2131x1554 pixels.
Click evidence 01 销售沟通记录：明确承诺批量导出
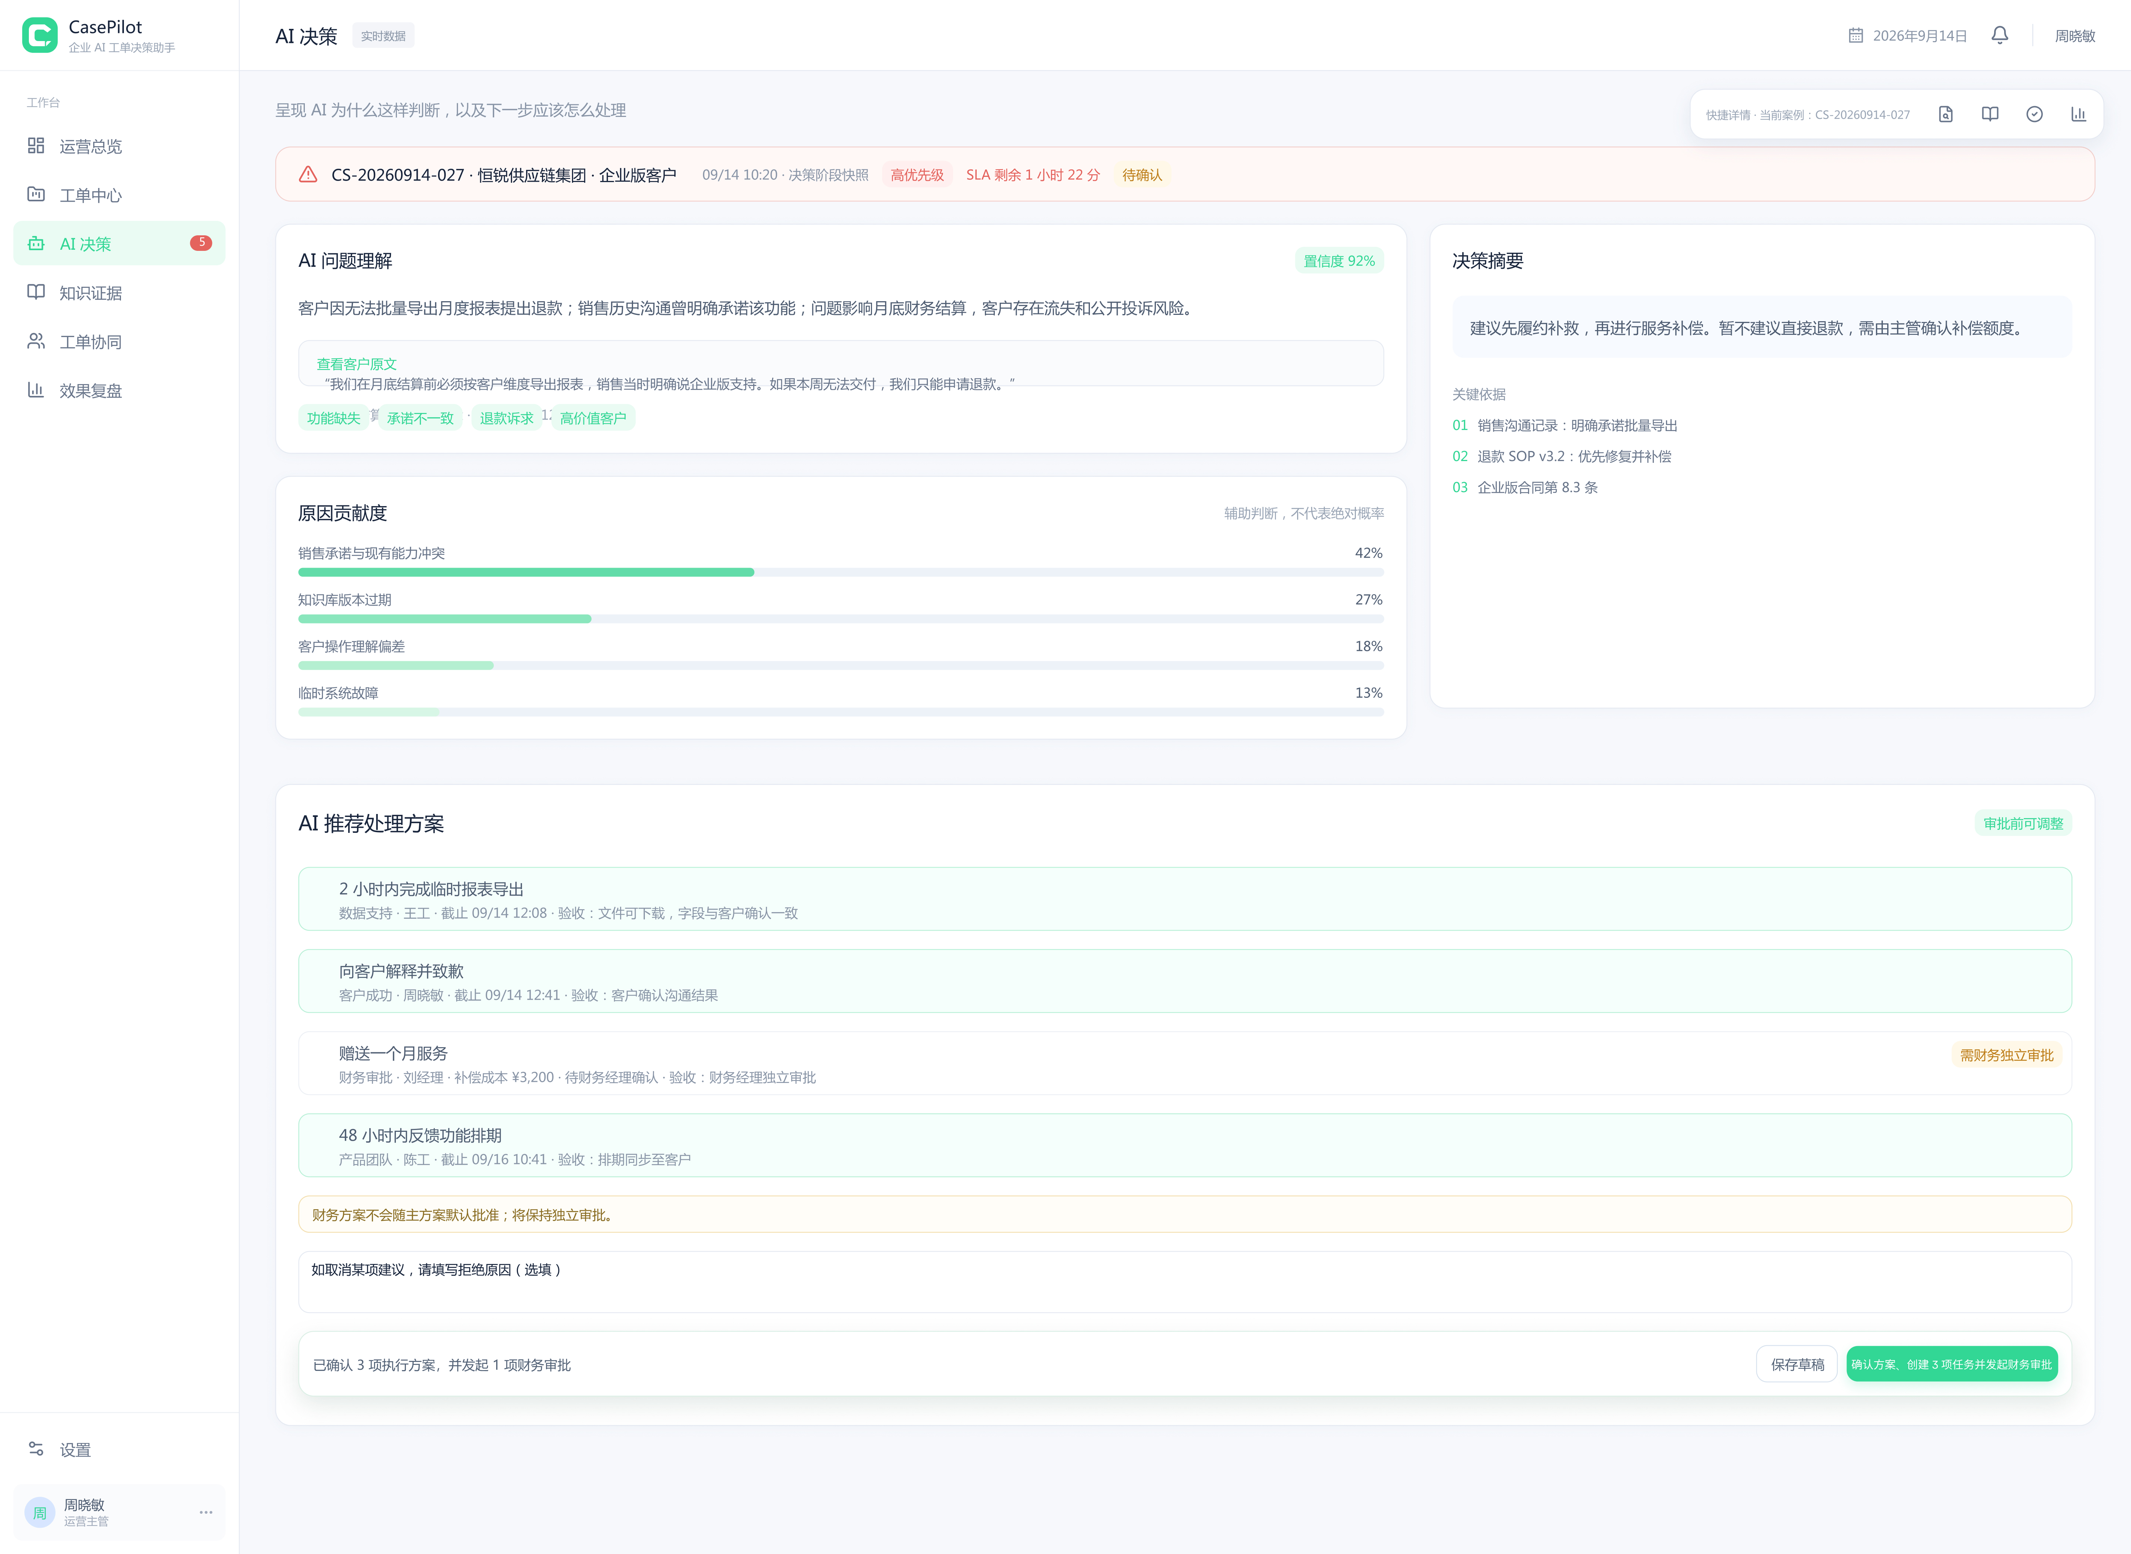1565,425
